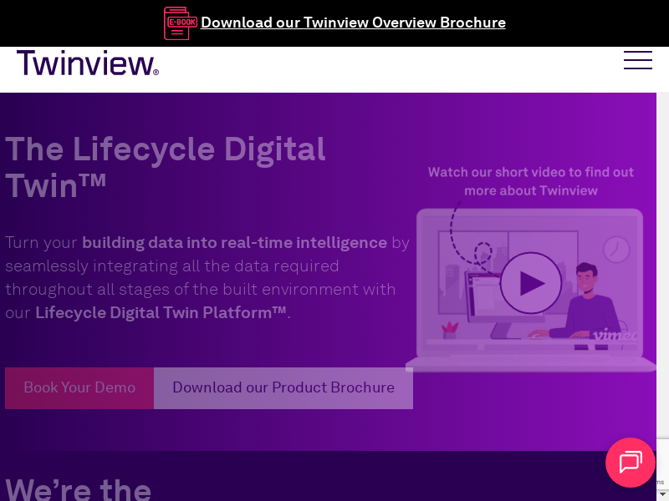Click the 'building data into real-time intelligence' text
The width and height of the screenshot is (669, 501).
pyautogui.click(x=234, y=242)
